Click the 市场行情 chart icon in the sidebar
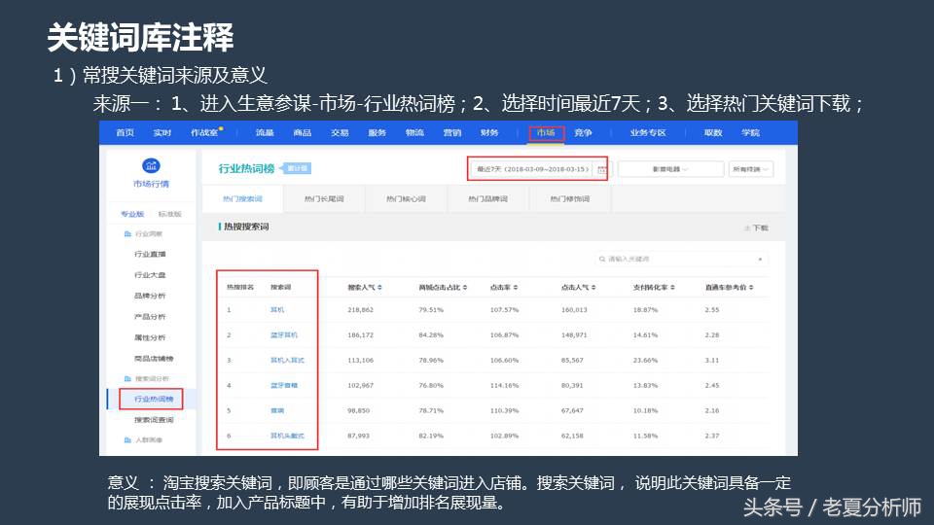The width and height of the screenshot is (934, 525). click(x=151, y=165)
